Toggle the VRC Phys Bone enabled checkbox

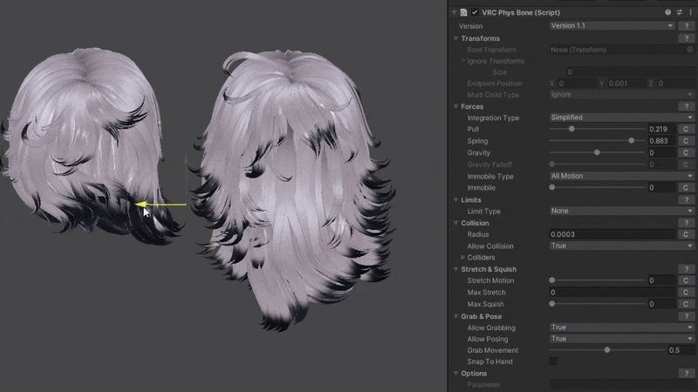[475, 13]
